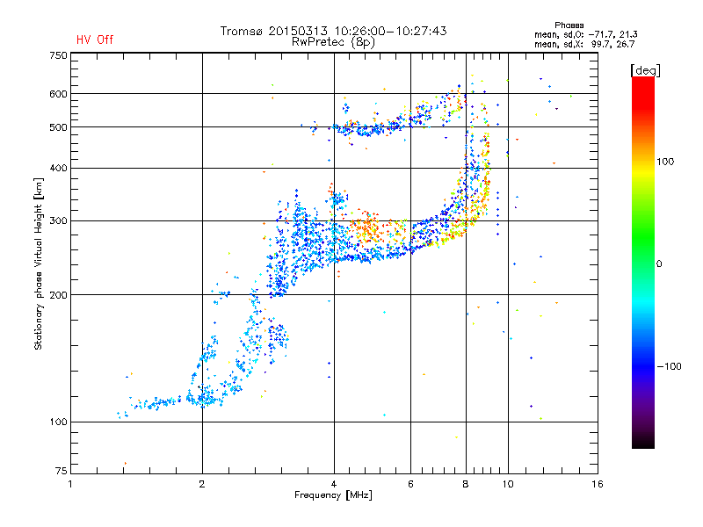Click colorbar tick label '100'
The width and height of the screenshot is (703, 527).
pos(665,162)
